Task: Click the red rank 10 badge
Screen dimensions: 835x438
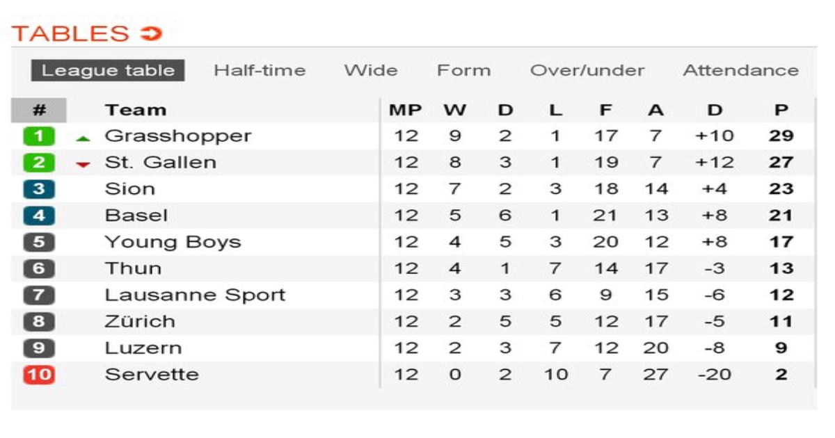Action: click(39, 375)
